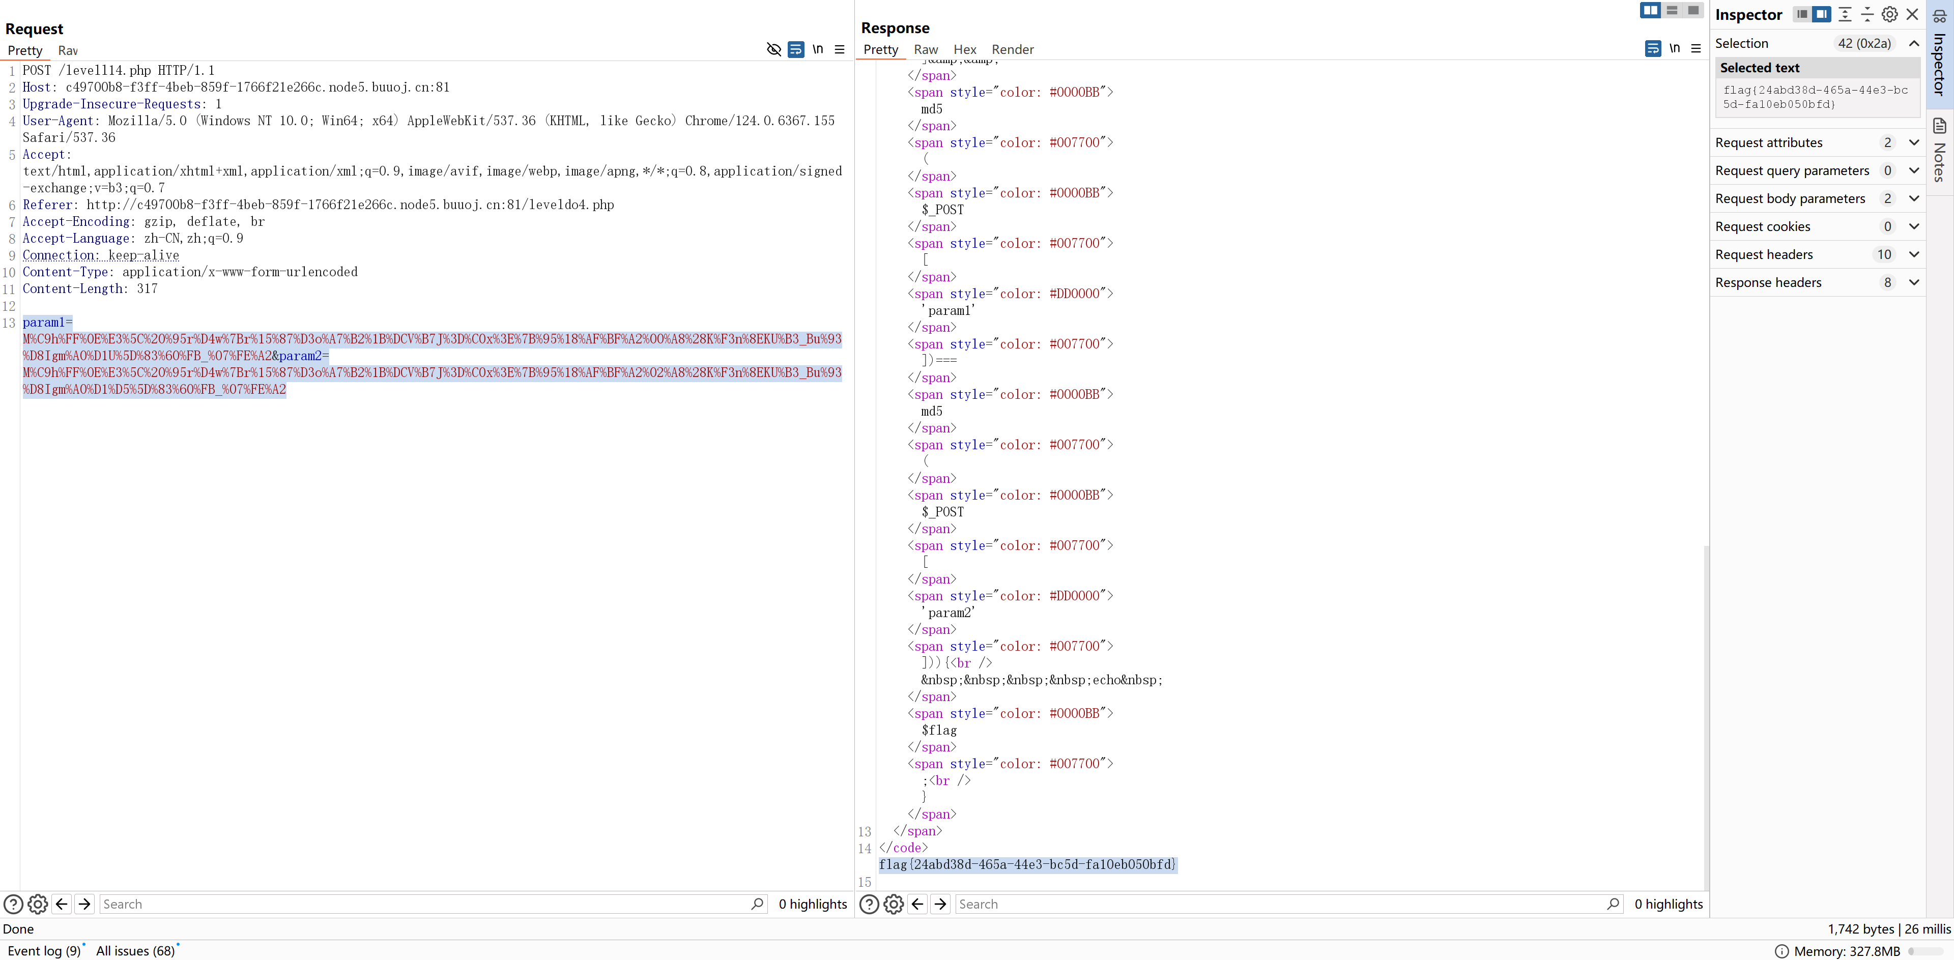Open Event log from status bar
Screen dimensions: 1954x960
click(x=43, y=951)
